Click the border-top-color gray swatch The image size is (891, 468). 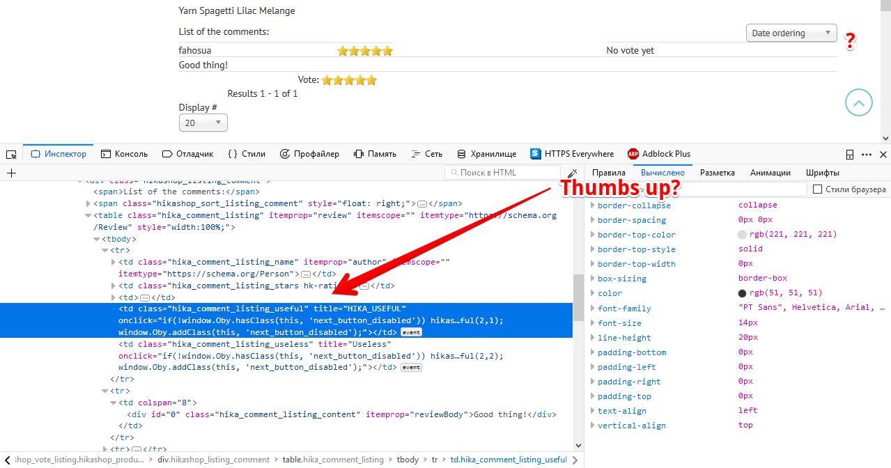742,235
